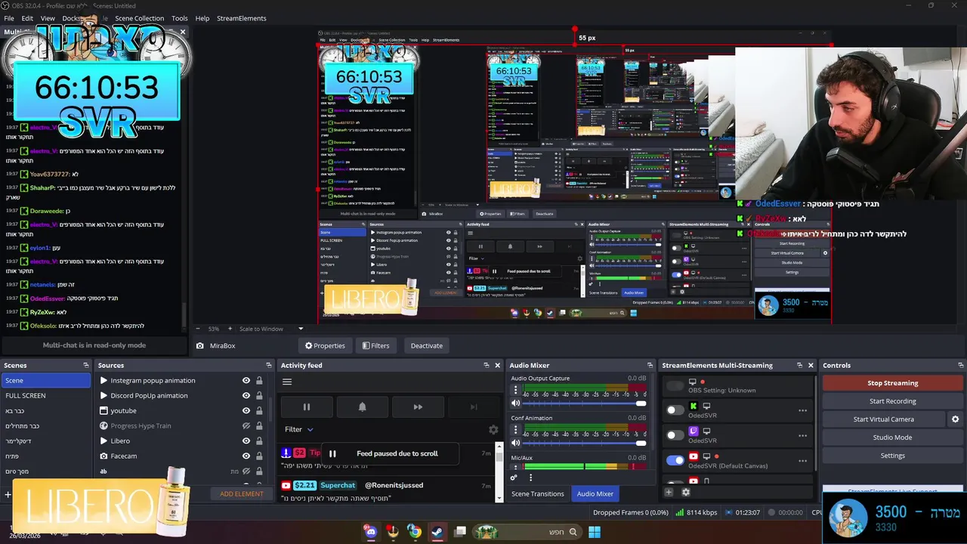Zoom out preview with minus button

pyautogui.click(x=198, y=329)
